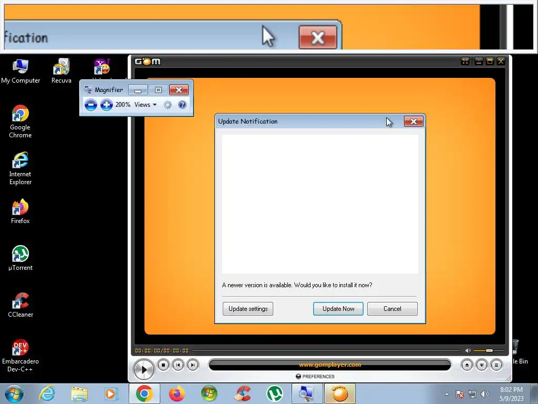The image size is (538, 404).
Task: Click the white update content area
Action: 320,204
